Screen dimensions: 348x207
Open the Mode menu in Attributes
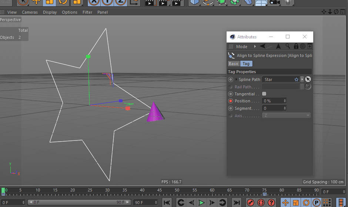tap(242, 47)
